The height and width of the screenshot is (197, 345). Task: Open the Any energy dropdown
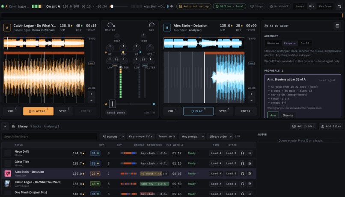(192, 136)
